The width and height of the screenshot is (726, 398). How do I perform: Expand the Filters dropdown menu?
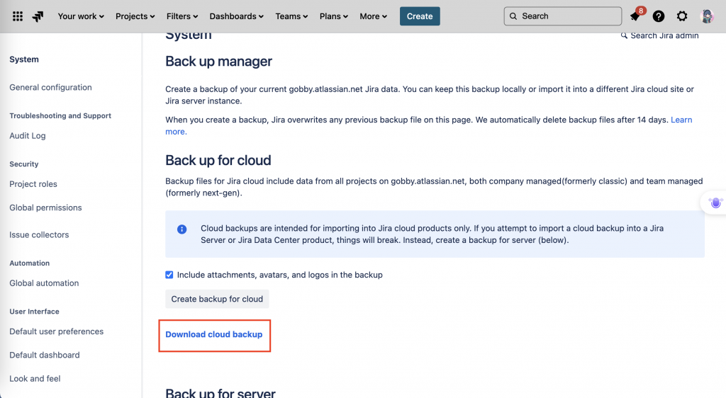pyautogui.click(x=182, y=16)
